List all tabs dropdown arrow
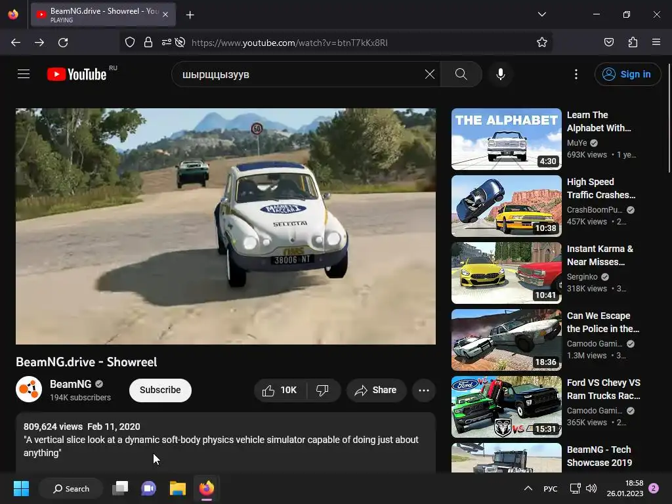This screenshot has width=672, height=504. pyautogui.click(x=541, y=14)
